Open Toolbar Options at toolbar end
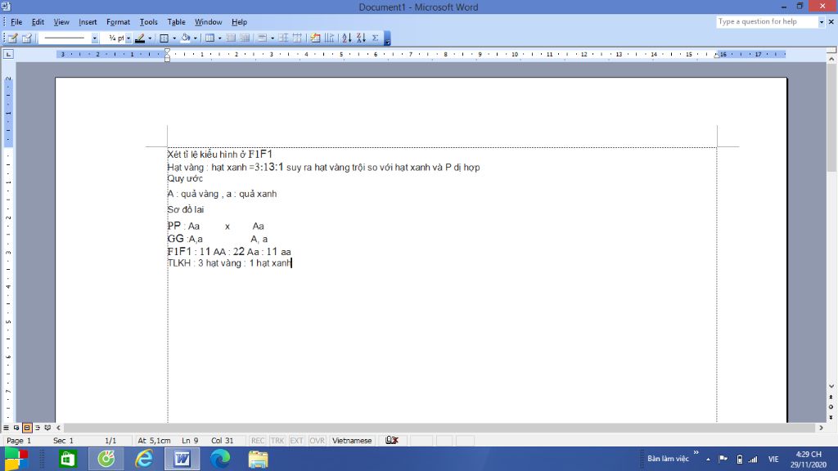838x471 pixels. 387,38
